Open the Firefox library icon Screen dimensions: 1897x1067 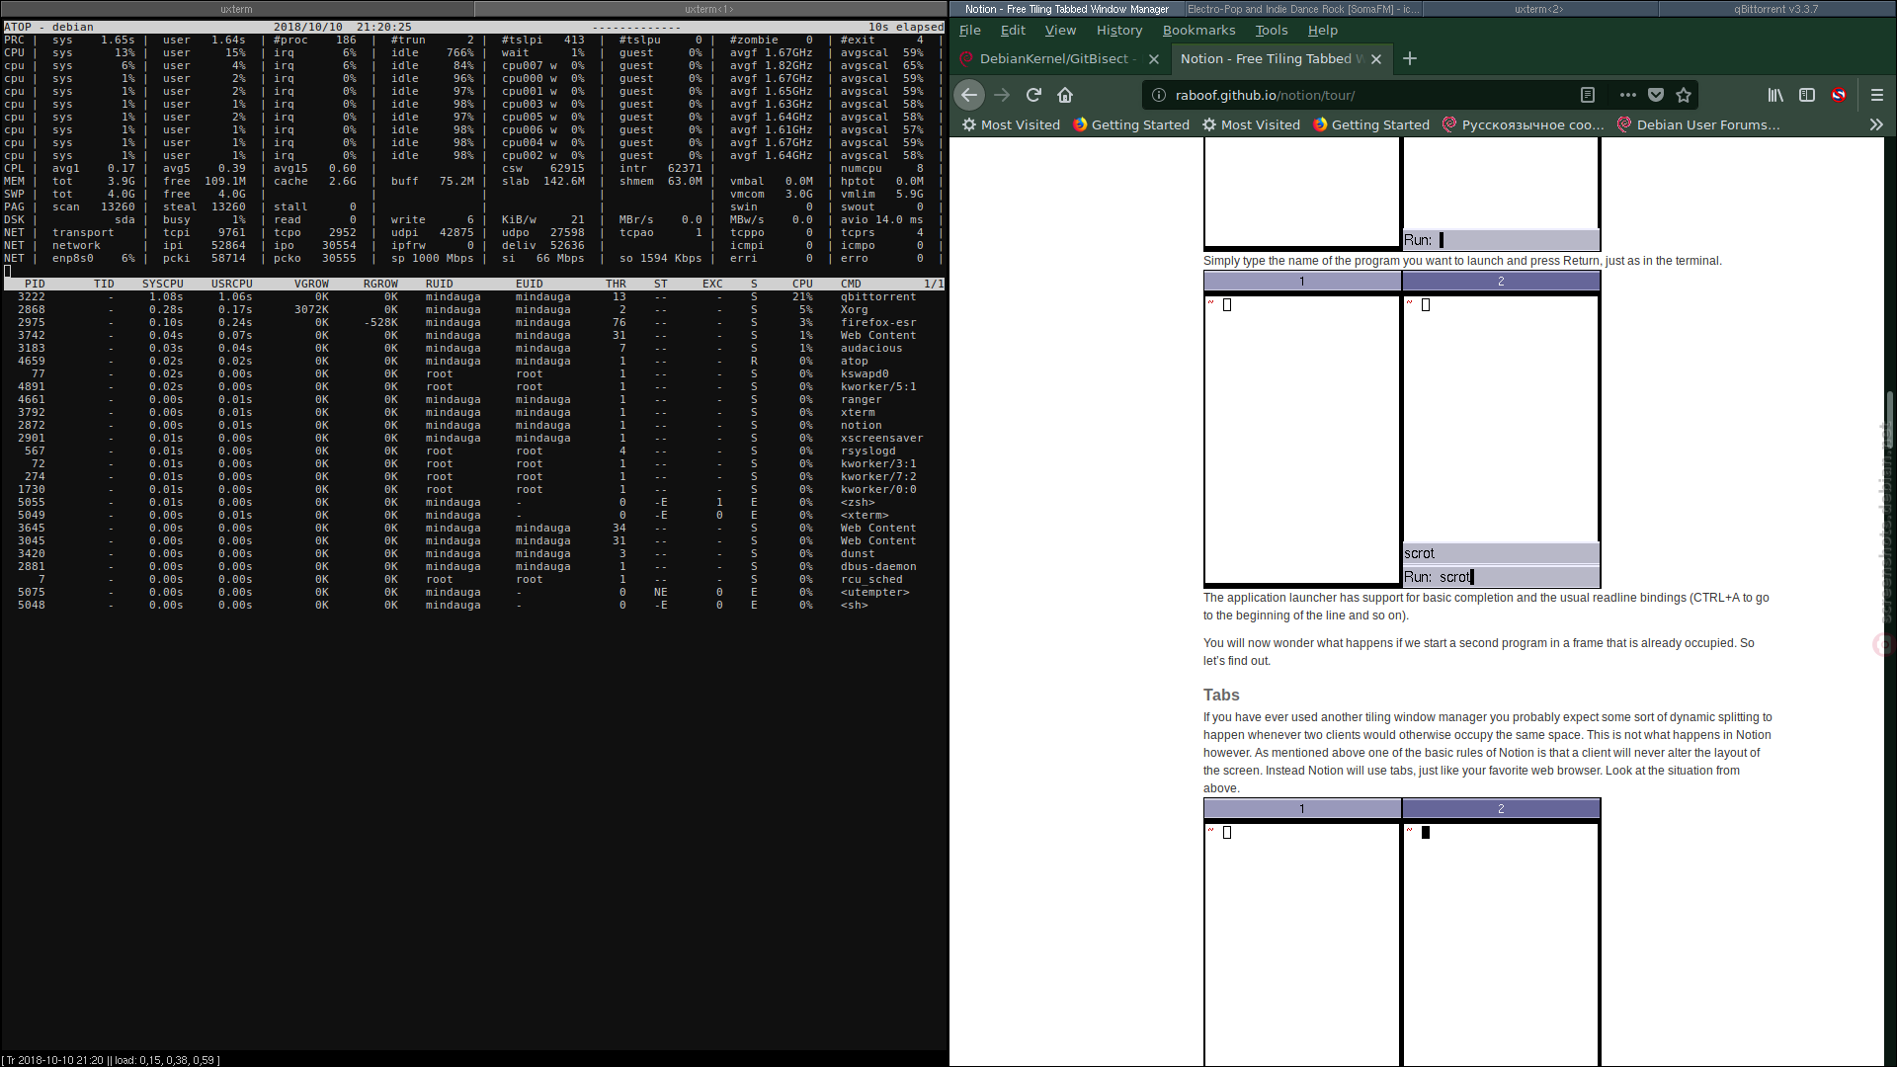(x=1775, y=95)
